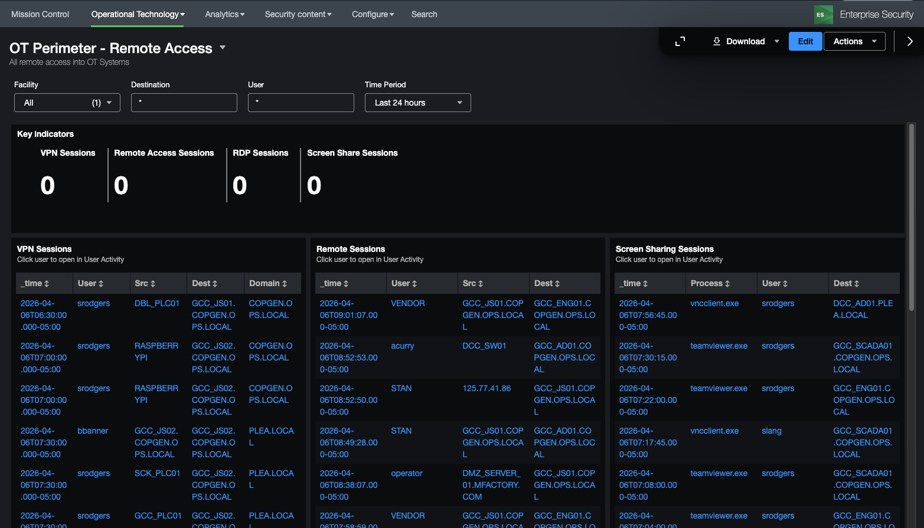924x528 pixels.
Task: Sort VPN Sessions by _time column
Action: click(35, 283)
